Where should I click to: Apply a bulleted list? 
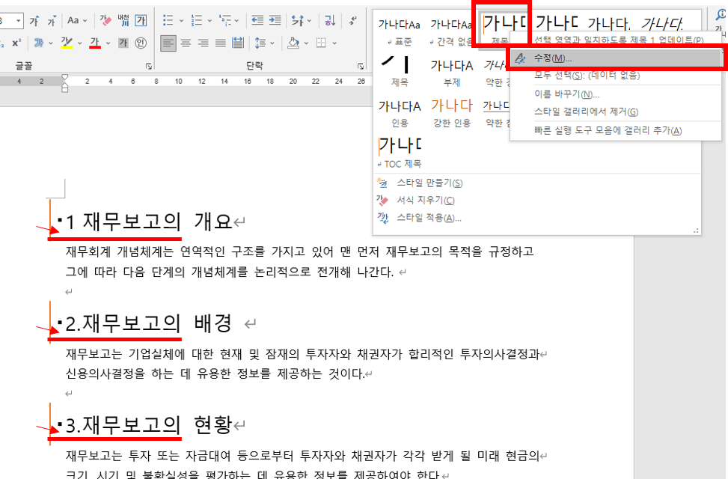(x=168, y=19)
